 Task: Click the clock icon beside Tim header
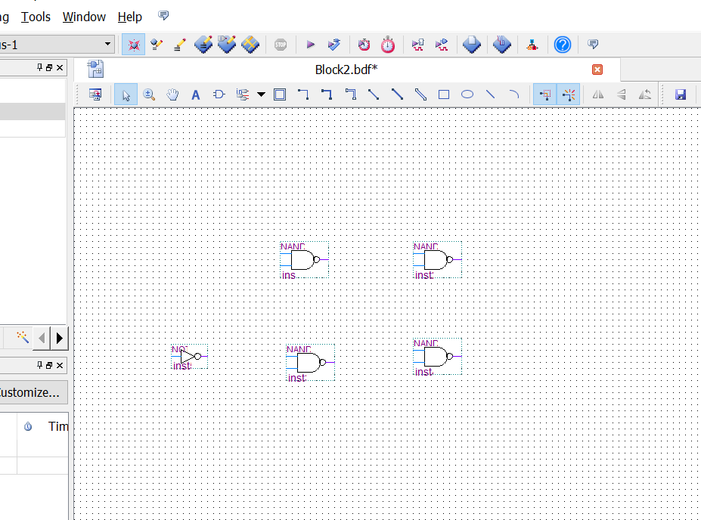(x=28, y=426)
